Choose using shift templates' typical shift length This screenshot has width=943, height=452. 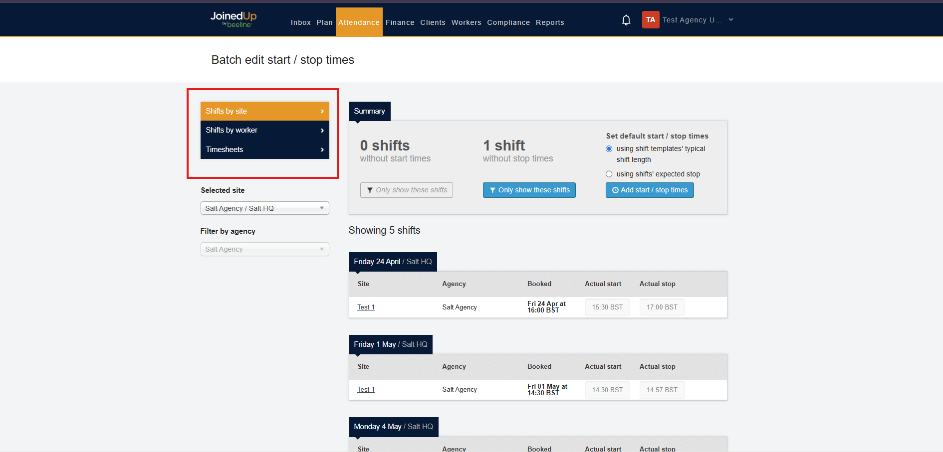[609, 149]
